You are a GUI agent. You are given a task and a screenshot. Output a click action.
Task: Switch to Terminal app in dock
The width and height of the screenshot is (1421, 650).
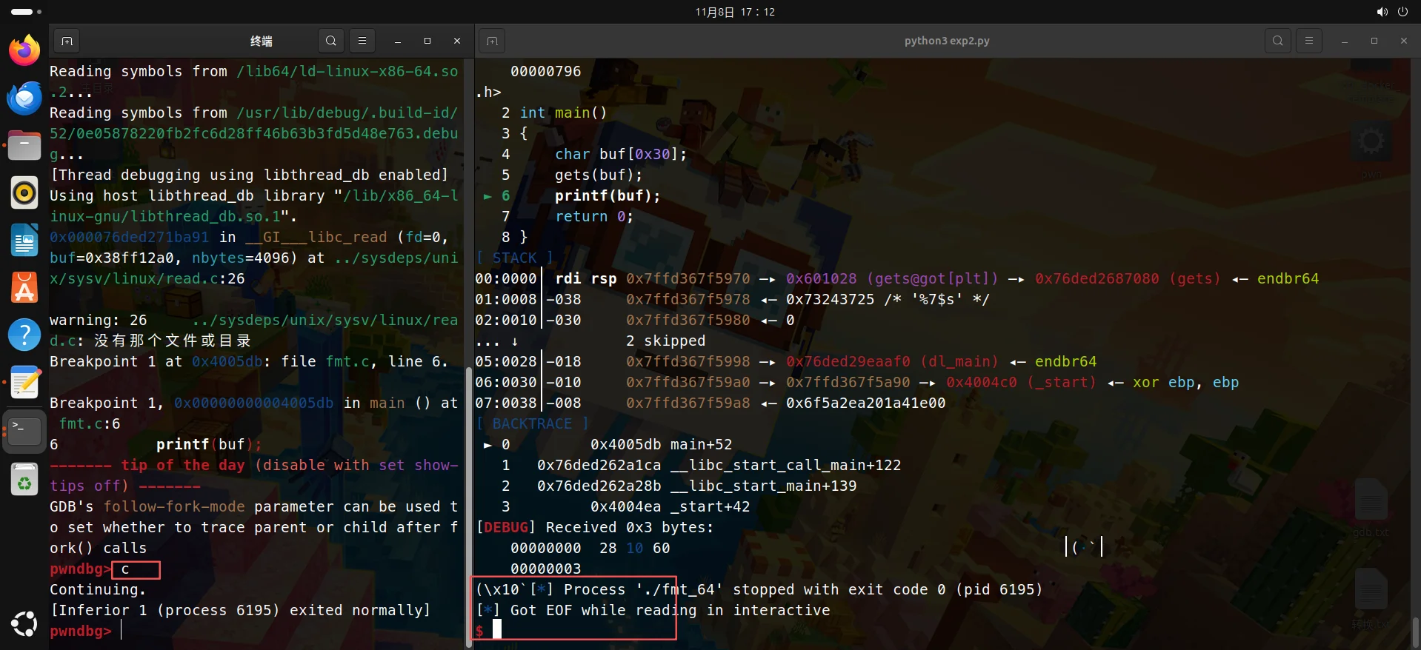click(x=24, y=430)
